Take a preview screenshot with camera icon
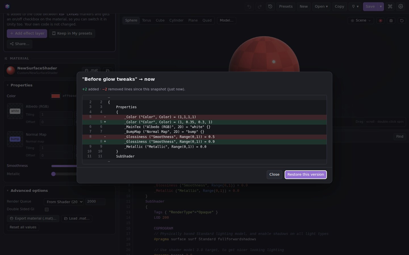The image size is (409, 255). (391, 21)
